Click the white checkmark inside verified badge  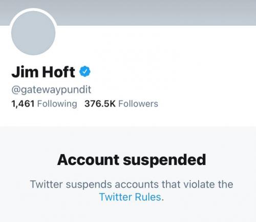[85, 71]
